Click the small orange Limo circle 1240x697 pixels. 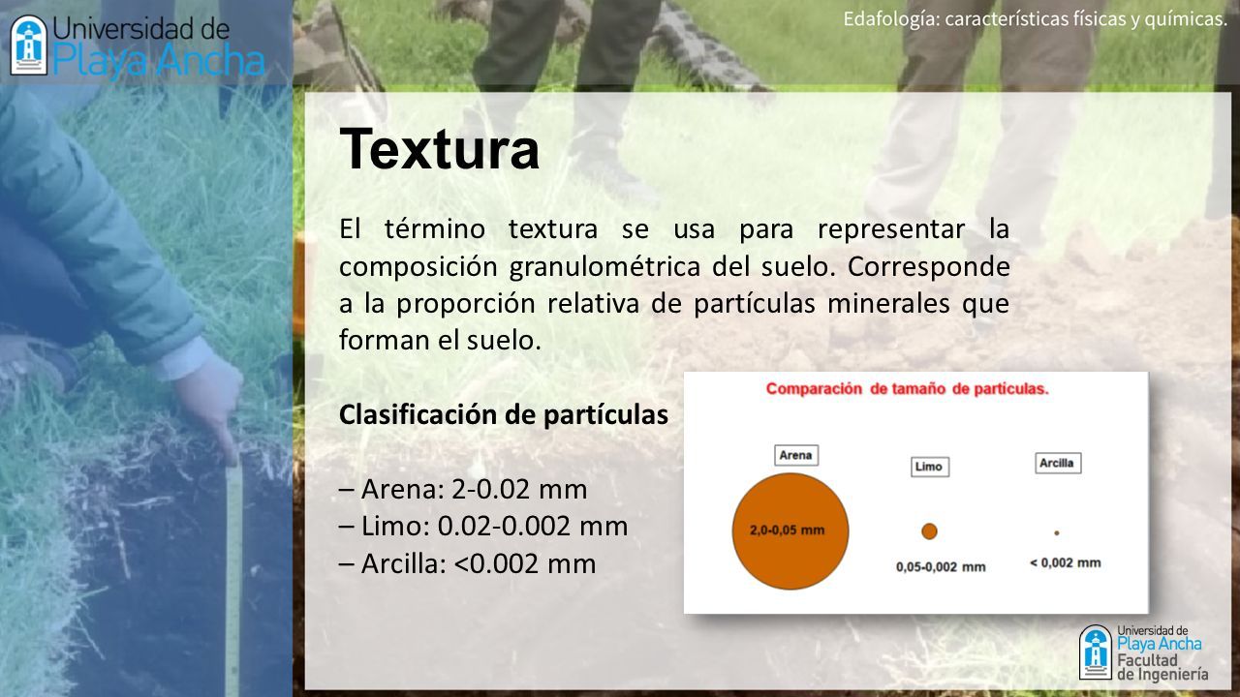929,530
